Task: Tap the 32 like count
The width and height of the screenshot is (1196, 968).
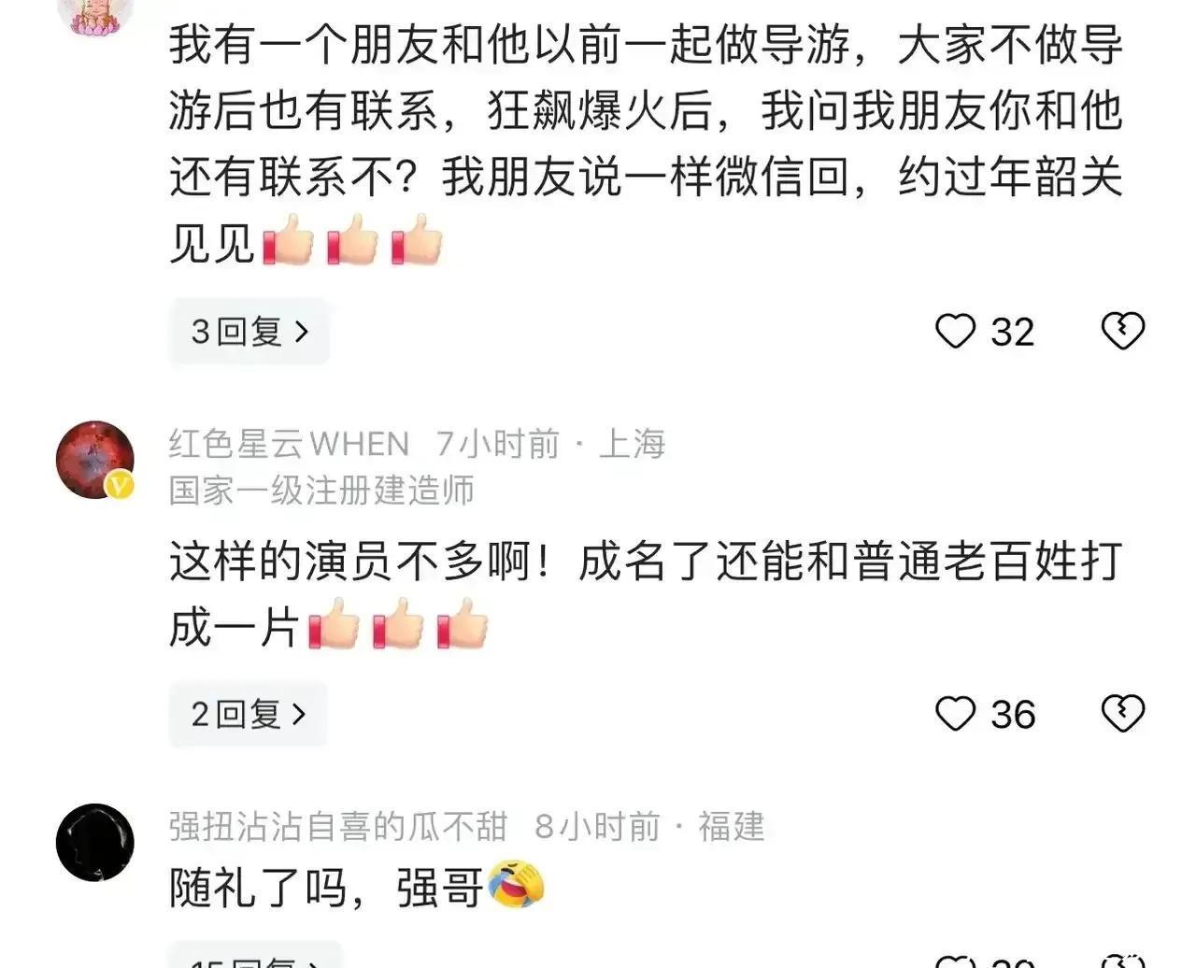Action: [x=1013, y=333]
